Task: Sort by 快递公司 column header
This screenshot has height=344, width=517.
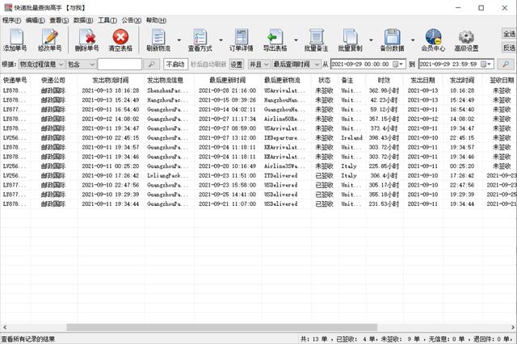Action: click(x=53, y=80)
